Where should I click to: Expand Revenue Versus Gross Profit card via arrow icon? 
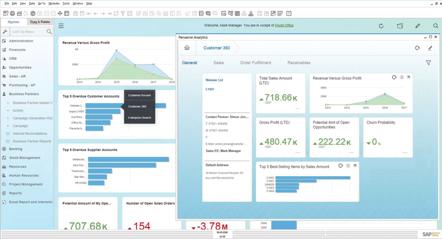click(x=408, y=77)
